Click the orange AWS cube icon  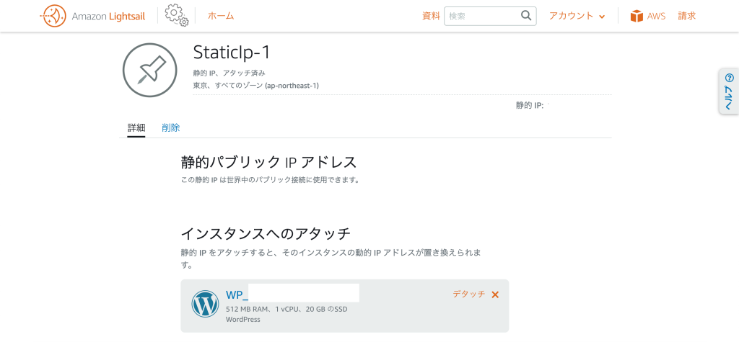pos(637,17)
